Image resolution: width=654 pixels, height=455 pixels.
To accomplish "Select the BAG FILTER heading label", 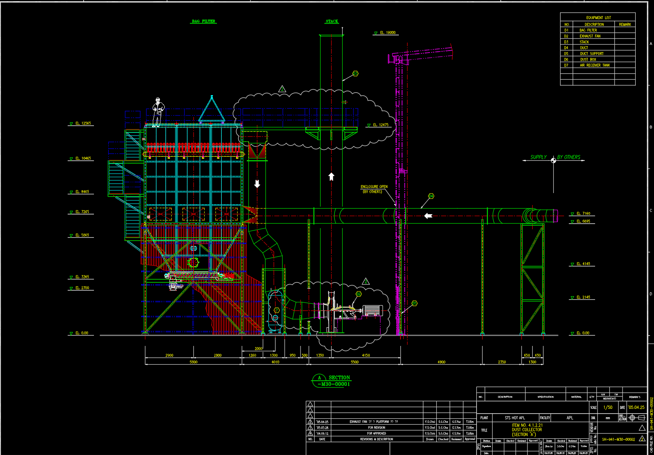I will pos(203,21).
